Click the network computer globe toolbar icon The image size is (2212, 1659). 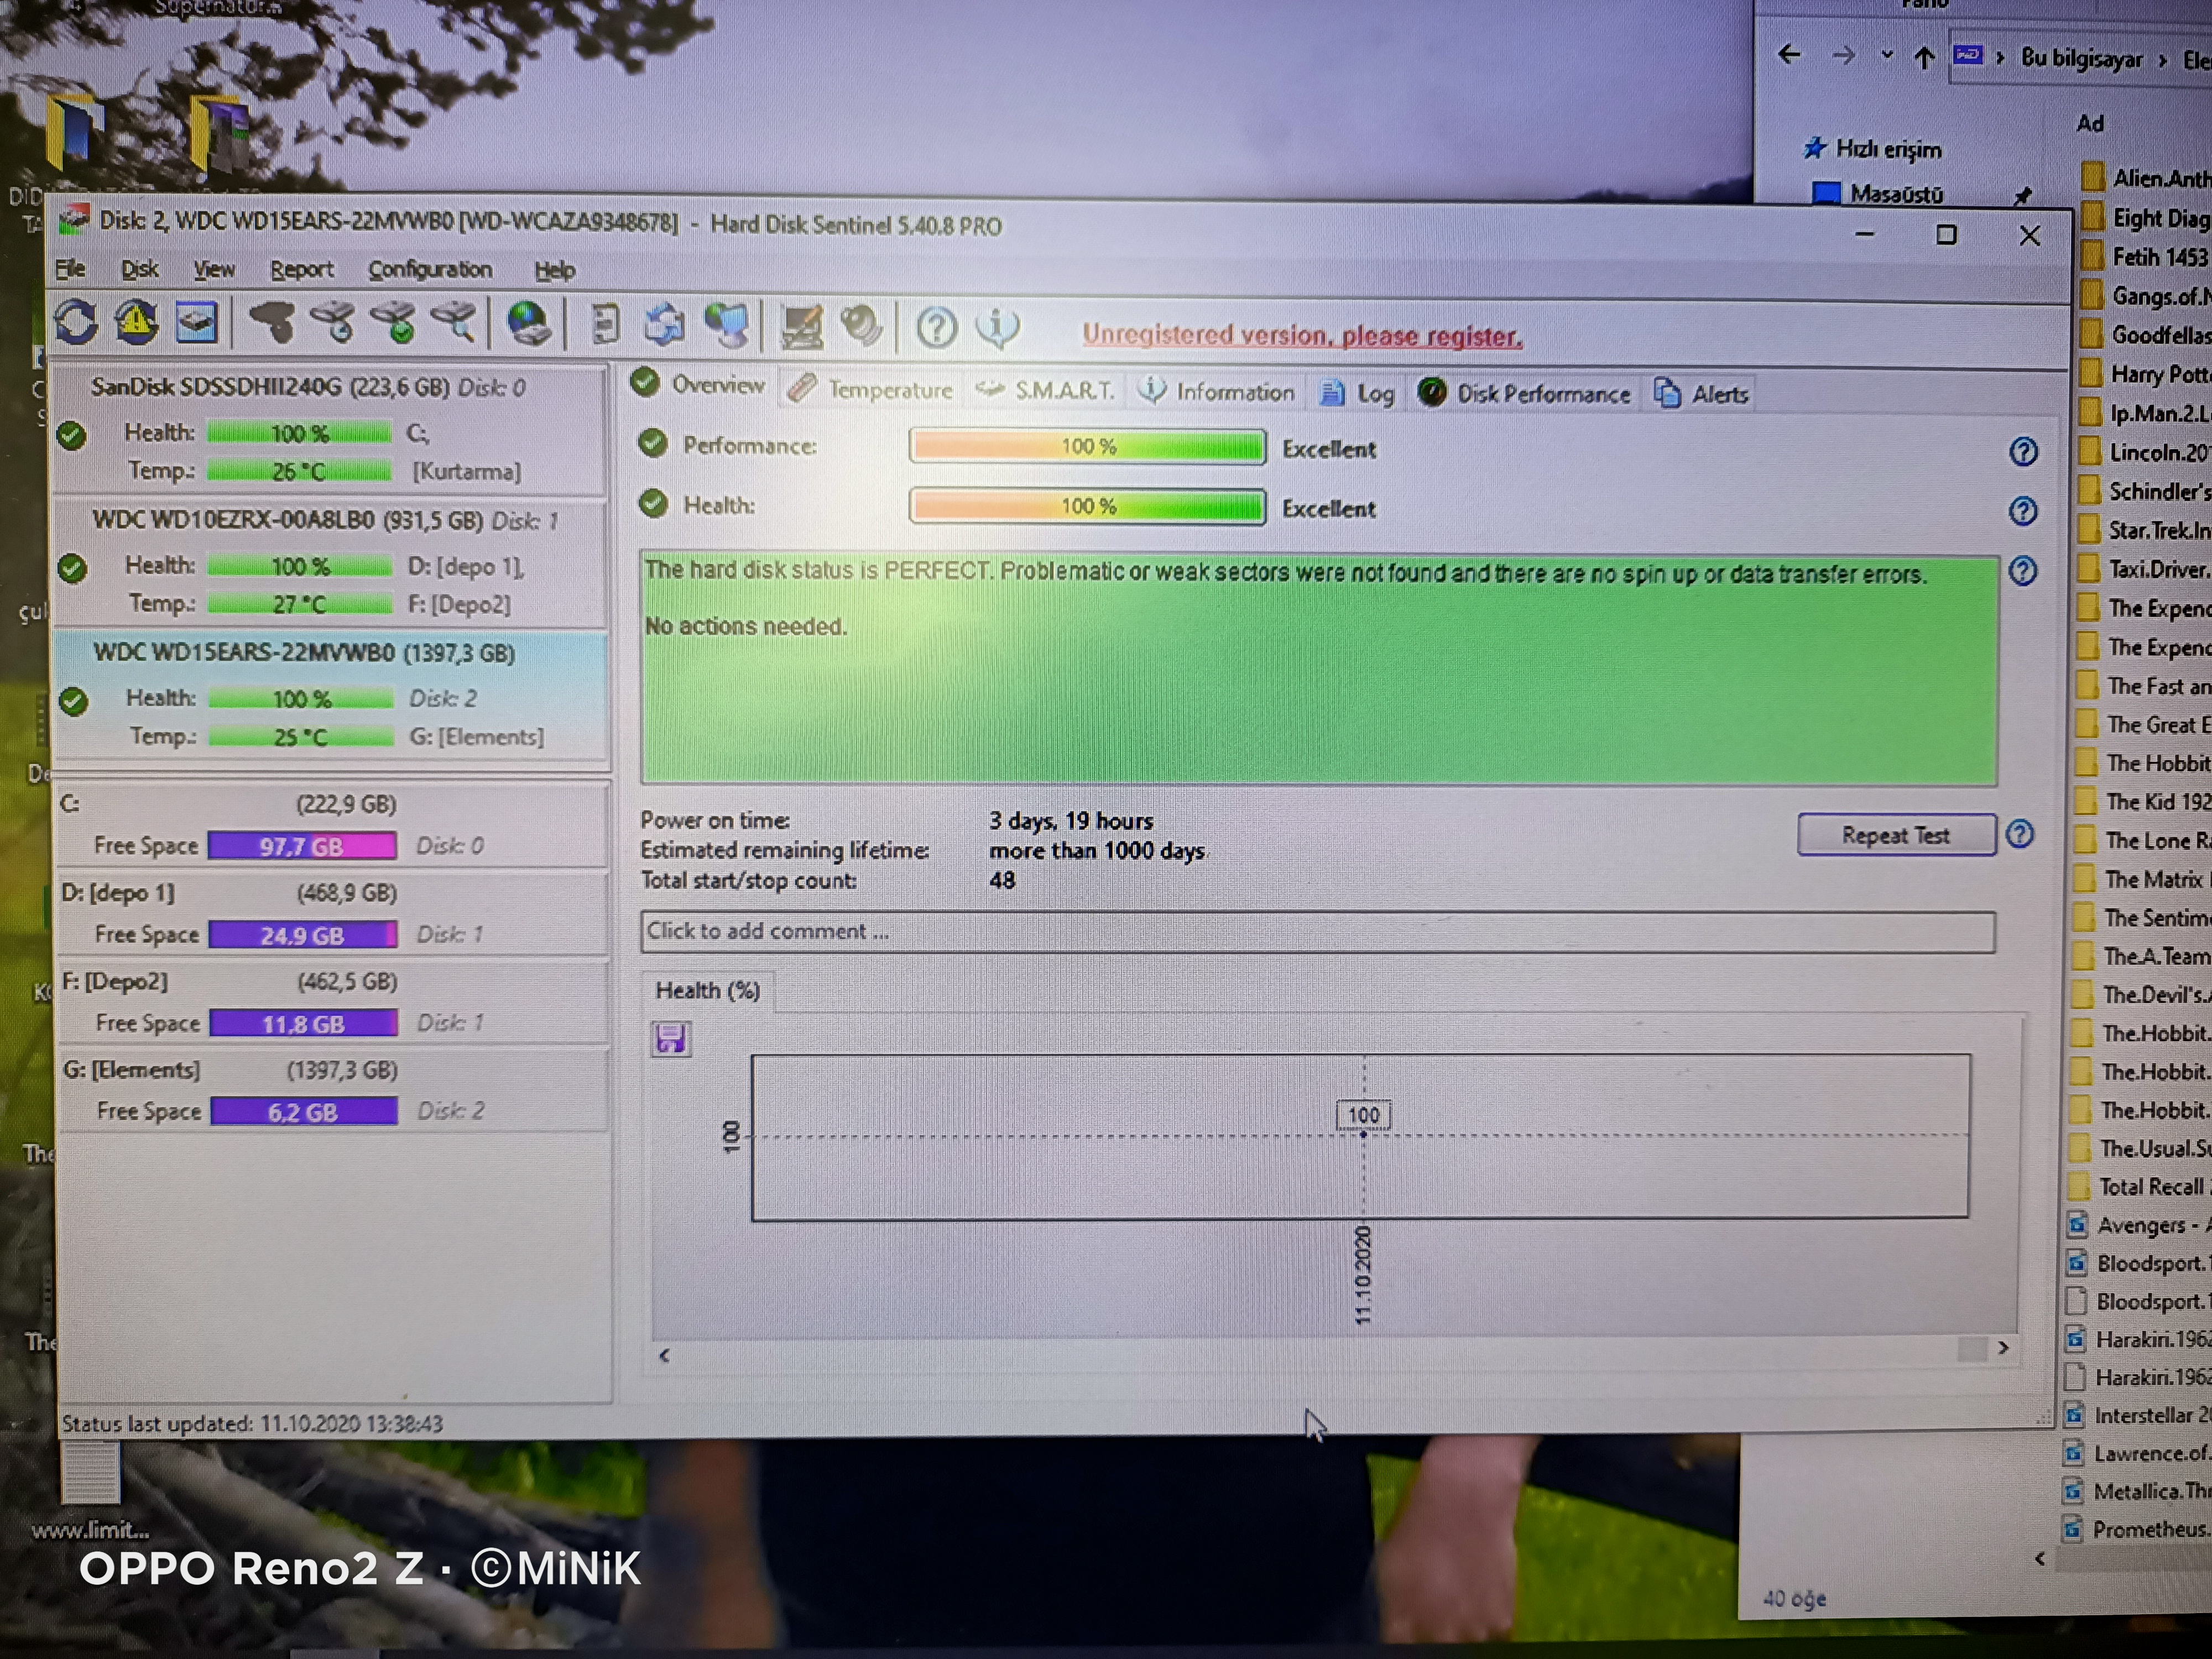click(727, 326)
